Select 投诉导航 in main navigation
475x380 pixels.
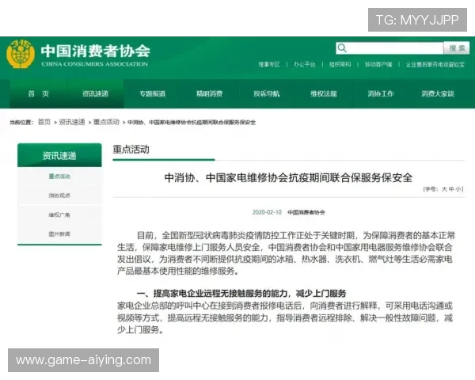tap(267, 93)
